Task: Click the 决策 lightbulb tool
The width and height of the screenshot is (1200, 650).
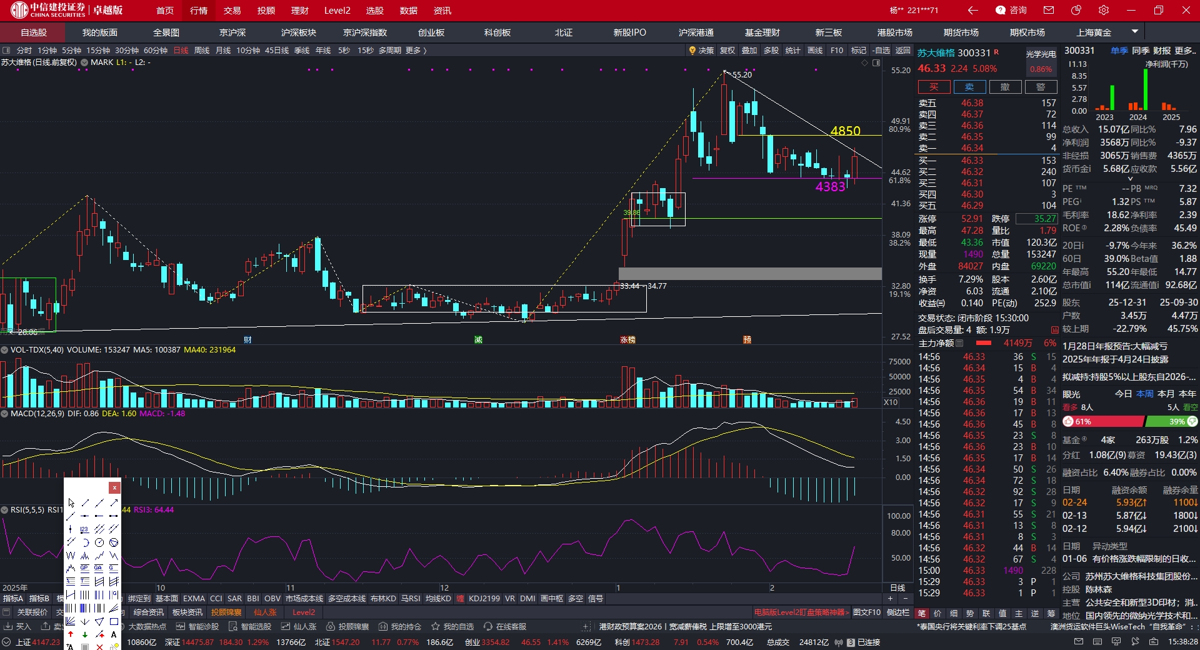Action: click(701, 51)
